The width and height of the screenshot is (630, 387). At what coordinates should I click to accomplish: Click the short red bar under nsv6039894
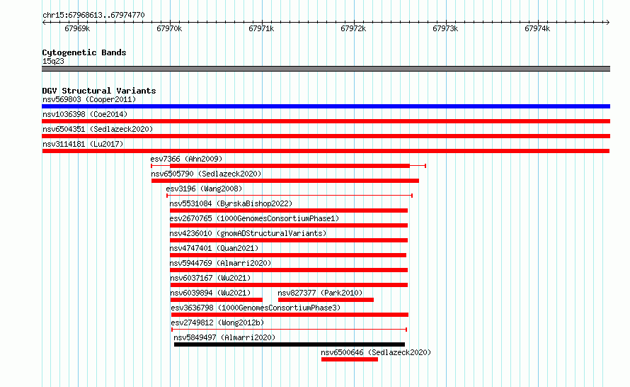(x=216, y=300)
